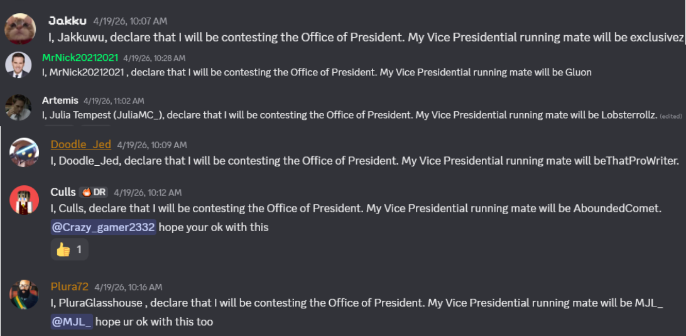Click Culls's Minecraft-skin avatar
This screenshot has width=686, height=336.
pos(24,200)
